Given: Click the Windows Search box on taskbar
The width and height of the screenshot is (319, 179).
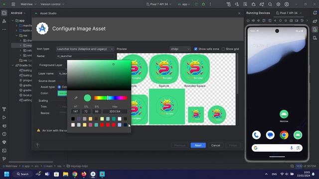Looking at the screenshot, I should [x=22, y=174].
